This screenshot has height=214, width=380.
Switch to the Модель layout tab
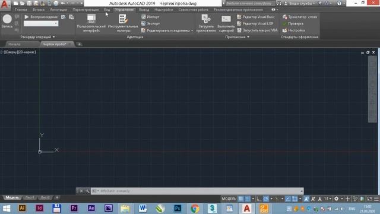click(x=12, y=197)
